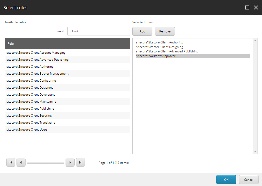Image resolution: width=262 pixels, height=186 pixels.
Task: Add the role to selected roles
Action: [x=142, y=31]
